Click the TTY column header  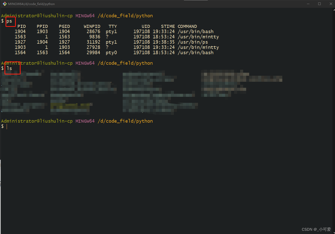[113, 26]
